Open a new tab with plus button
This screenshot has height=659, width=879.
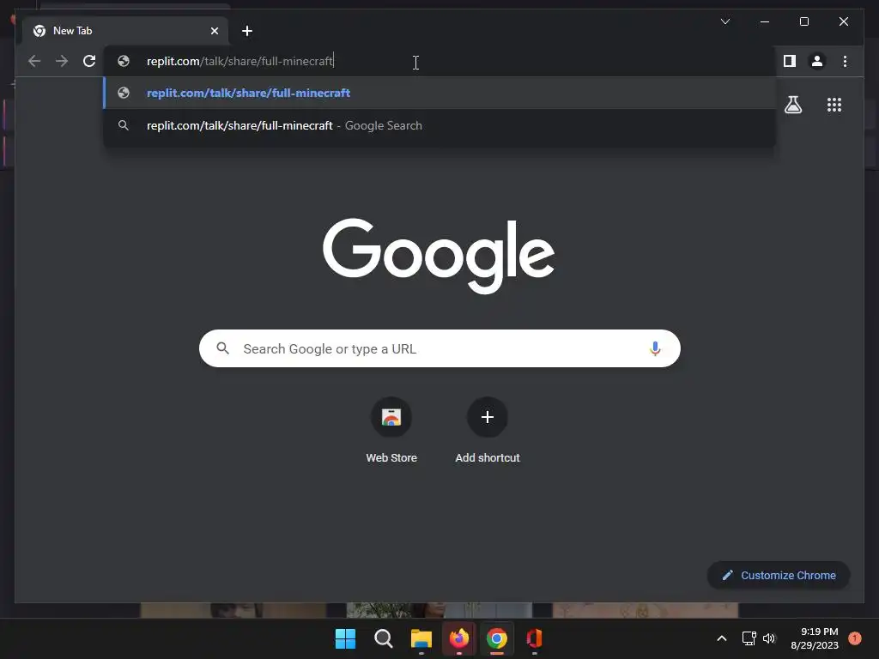247,31
